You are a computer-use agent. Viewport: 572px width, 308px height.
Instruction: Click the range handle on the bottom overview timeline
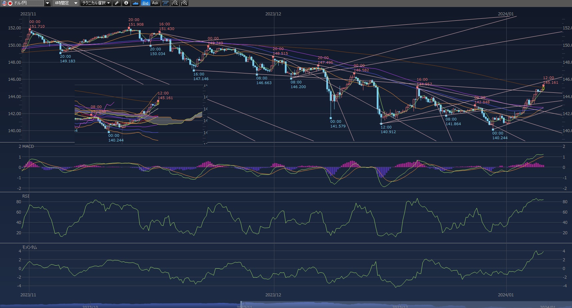pyautogui.click(x=241, y=305)
